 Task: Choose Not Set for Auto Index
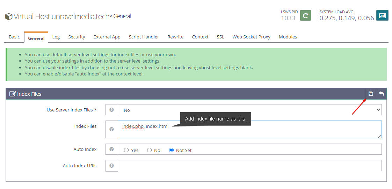click(171, 150)
